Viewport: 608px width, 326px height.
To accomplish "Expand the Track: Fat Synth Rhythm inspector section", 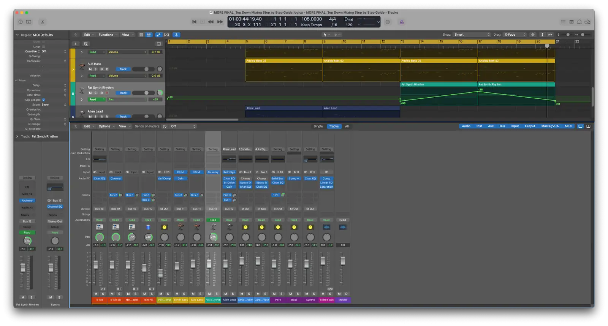I will [x=17, y=136].
